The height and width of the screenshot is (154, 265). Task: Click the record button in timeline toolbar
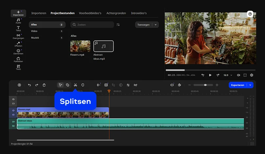pyautogui.click(x=19, y=85)
